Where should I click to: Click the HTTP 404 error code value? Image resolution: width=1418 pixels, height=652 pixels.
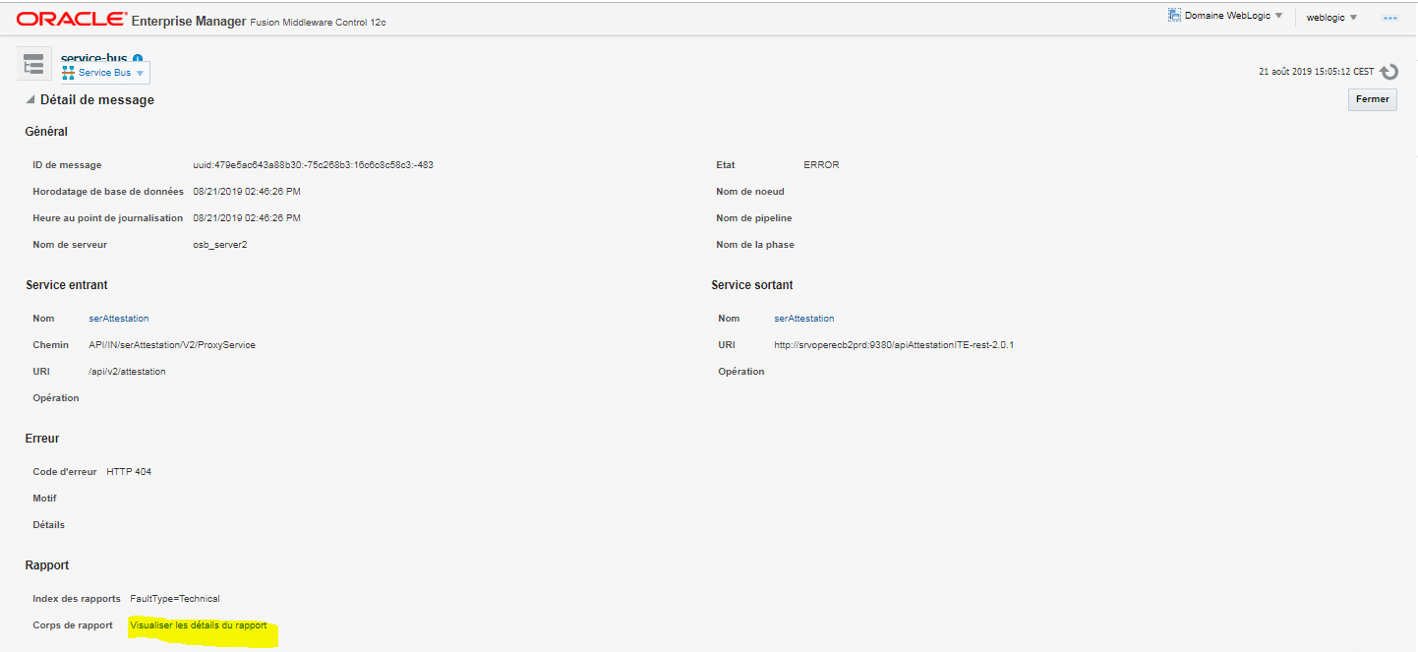tap(129, 472)
